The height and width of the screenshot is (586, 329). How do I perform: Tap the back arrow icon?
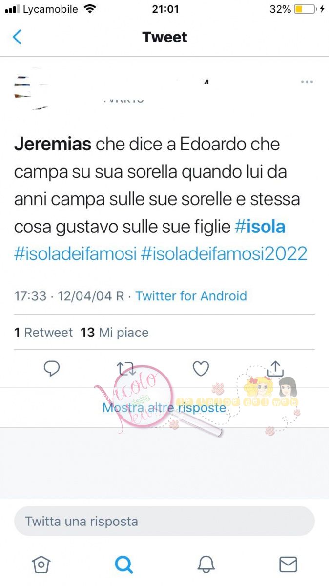tap(17, 37)
